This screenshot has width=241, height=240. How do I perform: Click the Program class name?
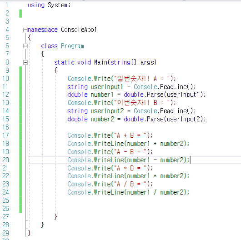tap(72, 46)
